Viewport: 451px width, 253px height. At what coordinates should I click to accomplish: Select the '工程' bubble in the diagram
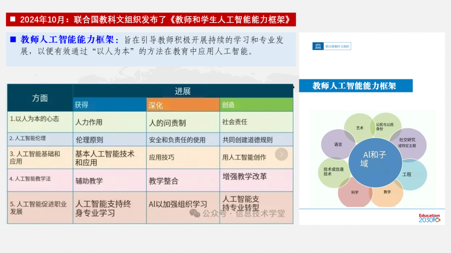coord(406,174)
